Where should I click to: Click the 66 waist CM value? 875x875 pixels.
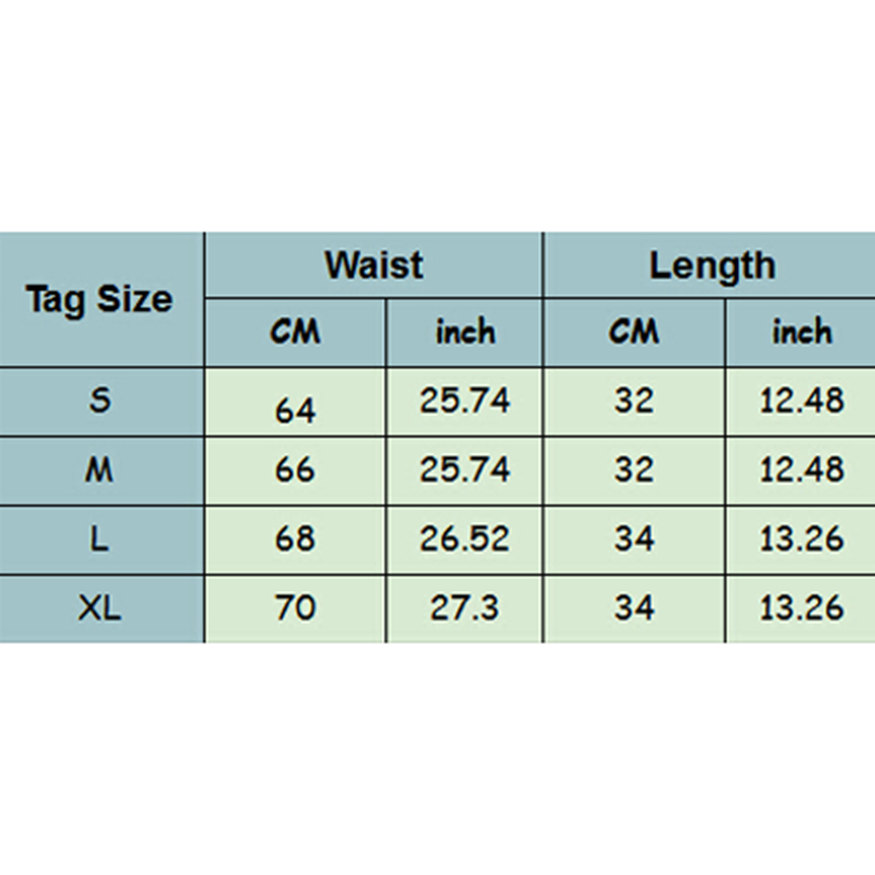pos(295,470)
